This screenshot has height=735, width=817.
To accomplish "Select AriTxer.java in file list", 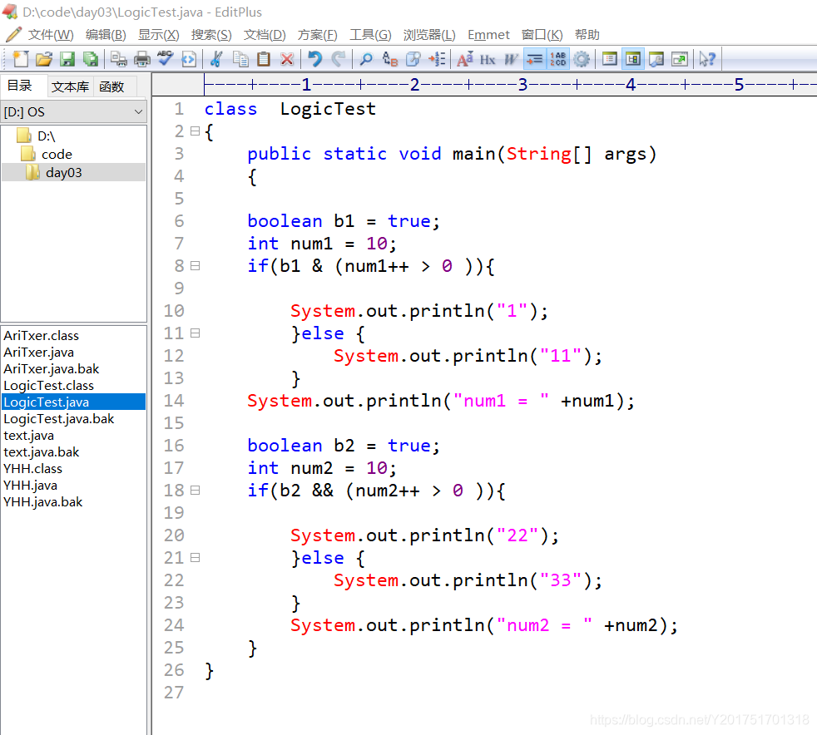I will [x=38, y=353].
